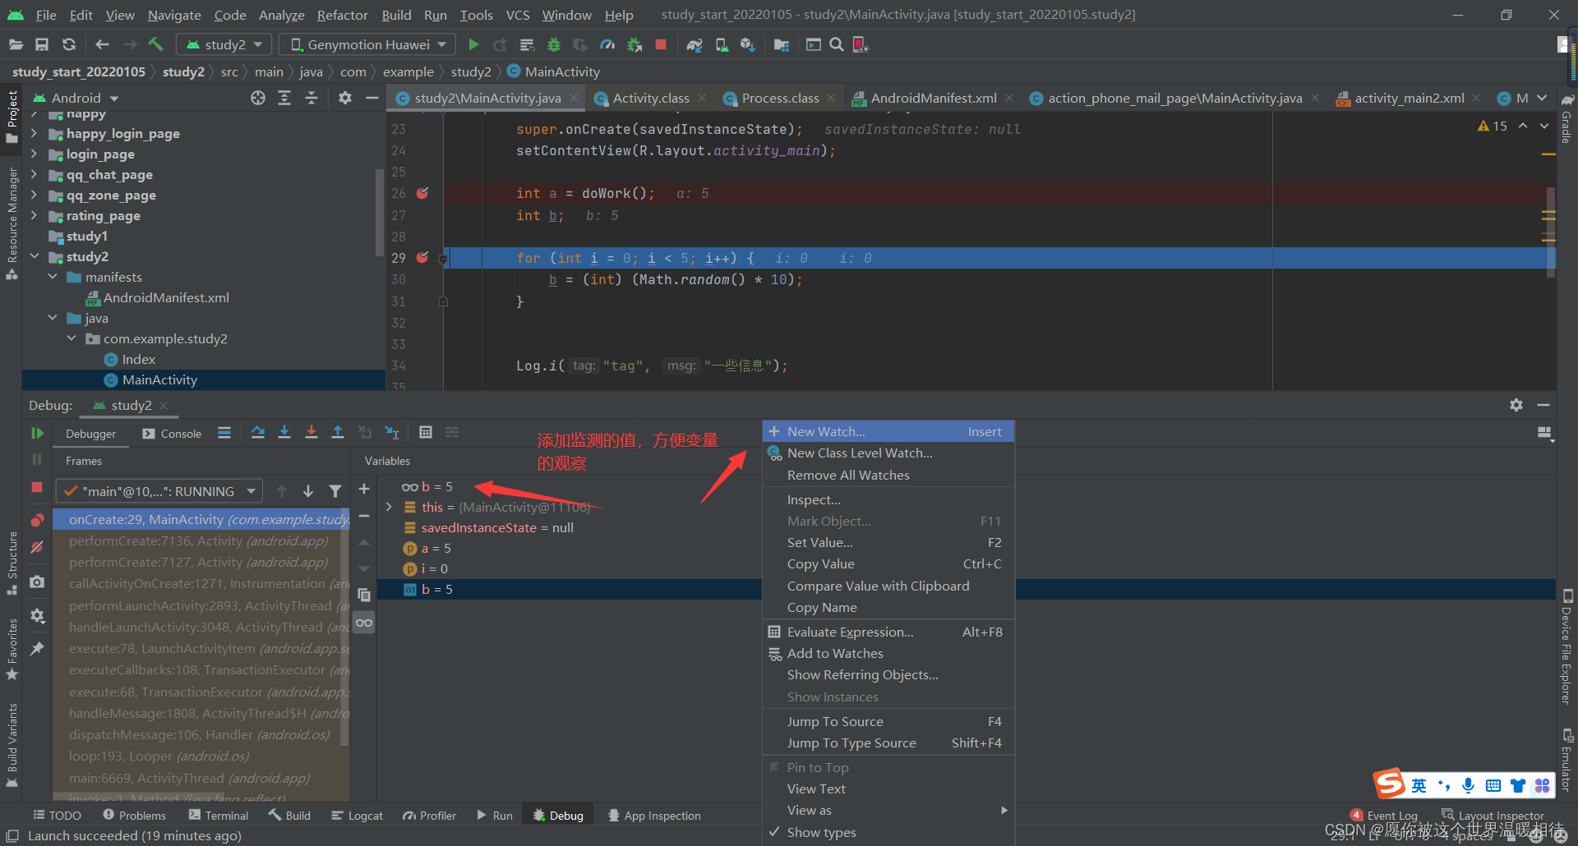
Task: Expand the happy_login_page module
Action: pos(34,132)
